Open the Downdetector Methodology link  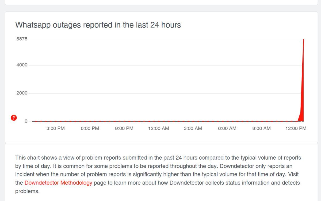(58, 183)
